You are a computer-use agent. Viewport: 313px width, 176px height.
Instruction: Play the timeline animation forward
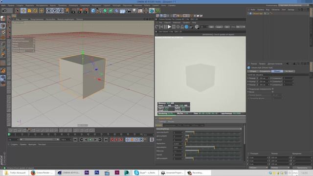click(x=90, y=140)
